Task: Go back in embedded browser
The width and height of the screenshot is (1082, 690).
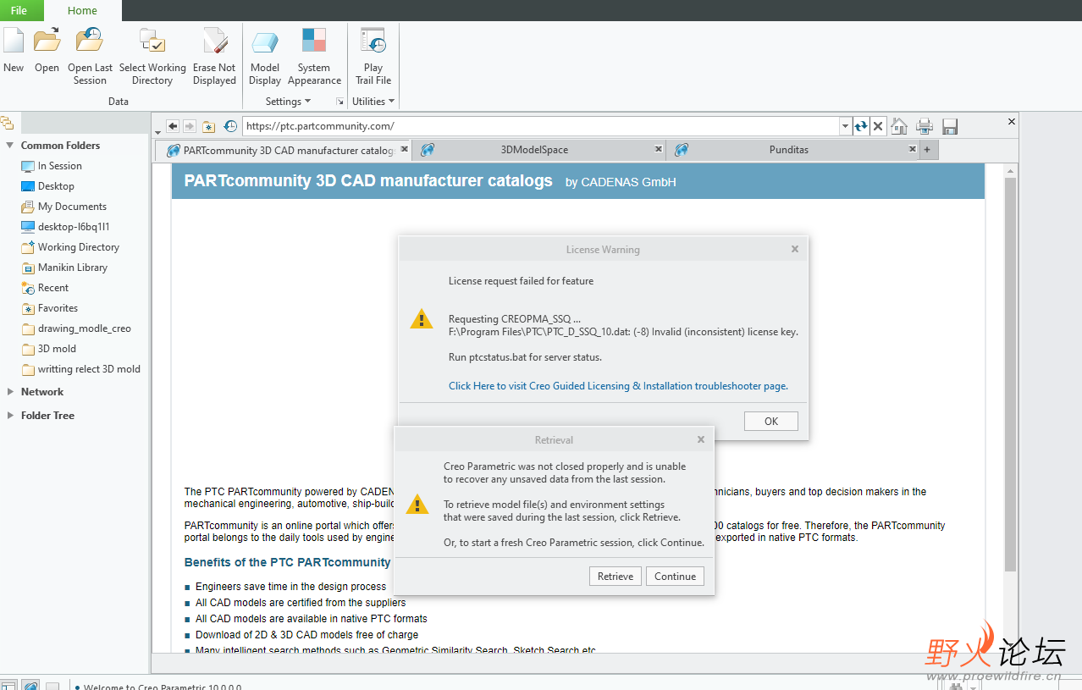Action: 173,126
